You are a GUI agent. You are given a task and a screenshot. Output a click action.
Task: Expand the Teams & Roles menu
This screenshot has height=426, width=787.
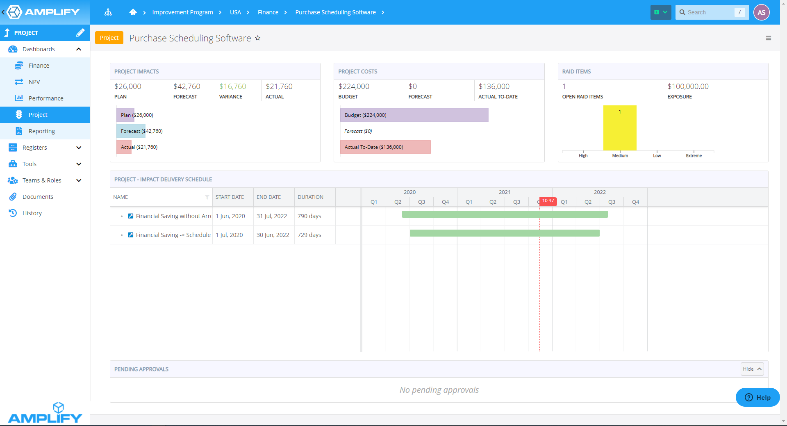pyautogui.click(x=79, y=180)
